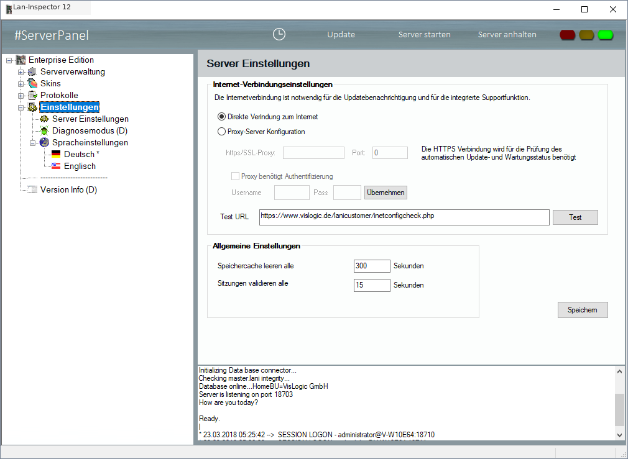Select Einstellungen tree label
Image resolution: width=628 pixels, height=459 pixels.
(x=70, y=107)
